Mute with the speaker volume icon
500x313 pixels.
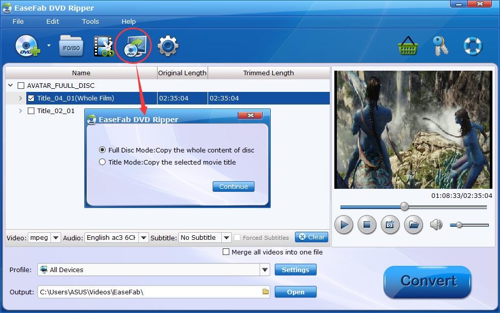(436, 225)
